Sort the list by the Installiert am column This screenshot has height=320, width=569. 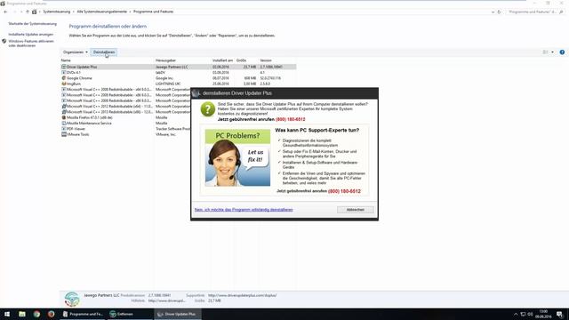223,60
